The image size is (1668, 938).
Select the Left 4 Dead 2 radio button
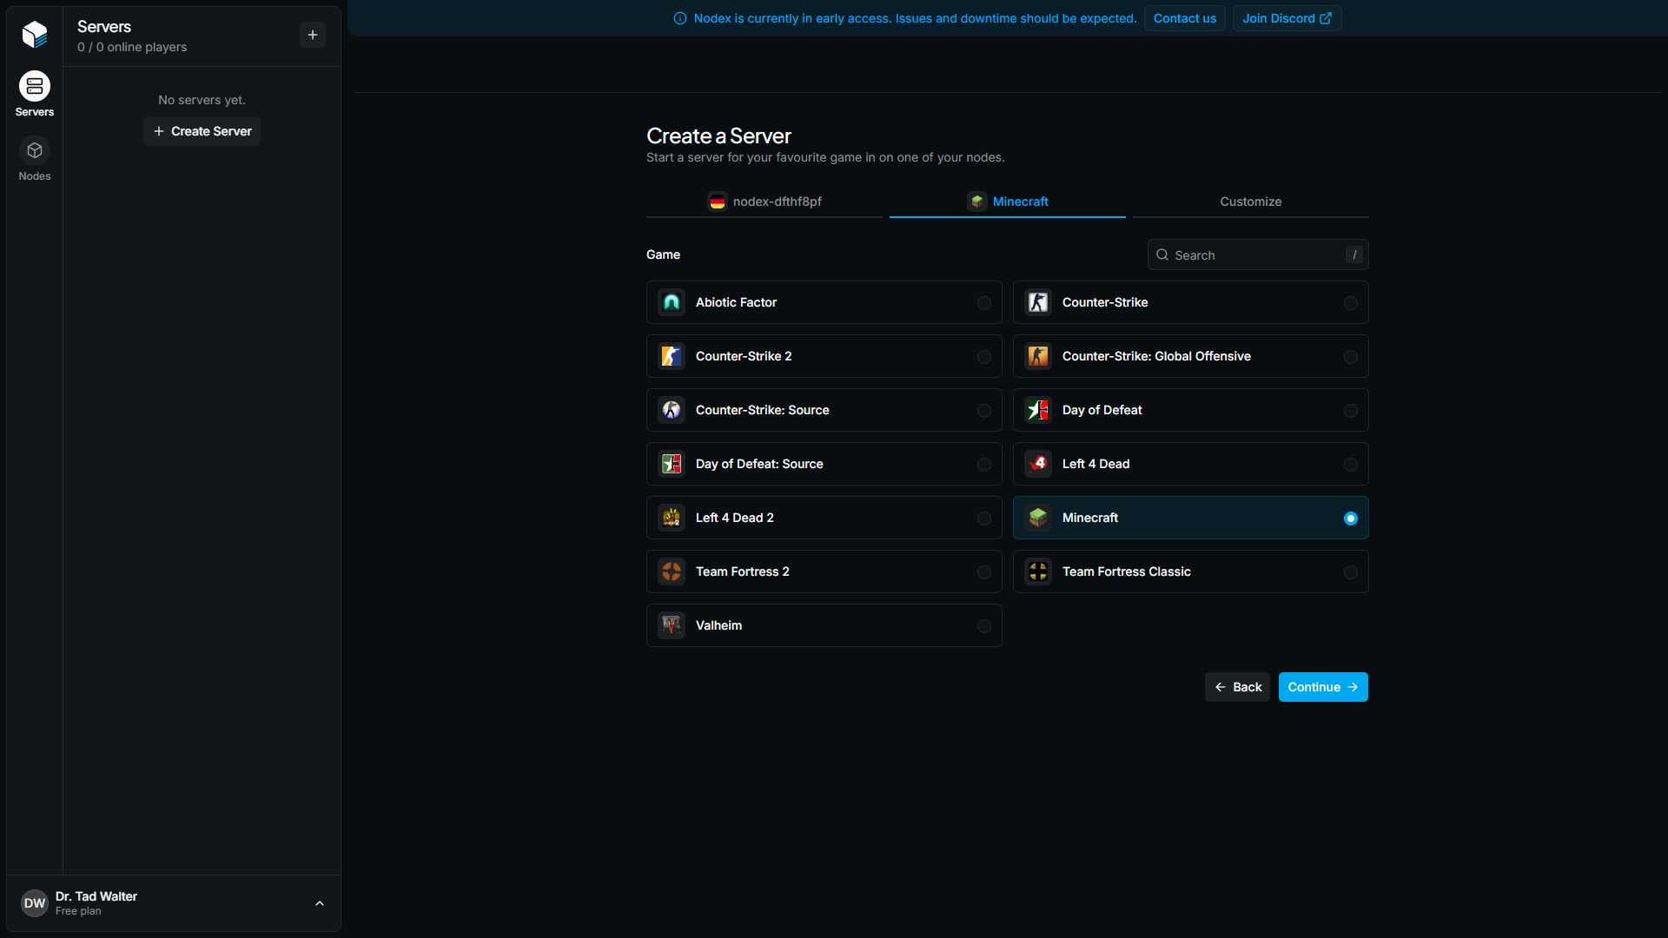coord(984,519)
